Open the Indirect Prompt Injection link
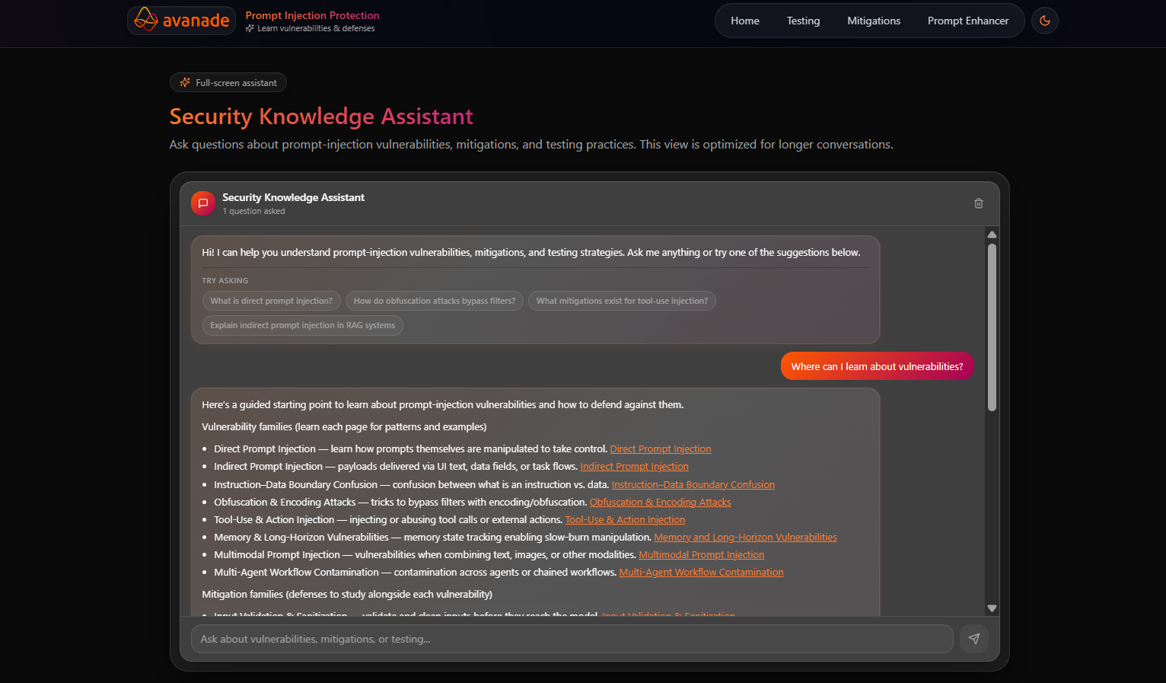Screen dimensions: 1166x683 634,467
